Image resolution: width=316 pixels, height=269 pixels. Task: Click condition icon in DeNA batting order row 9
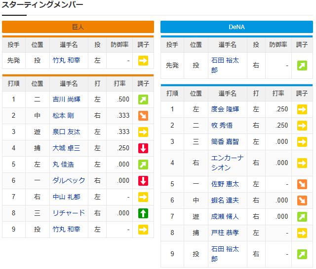point(302,254)
